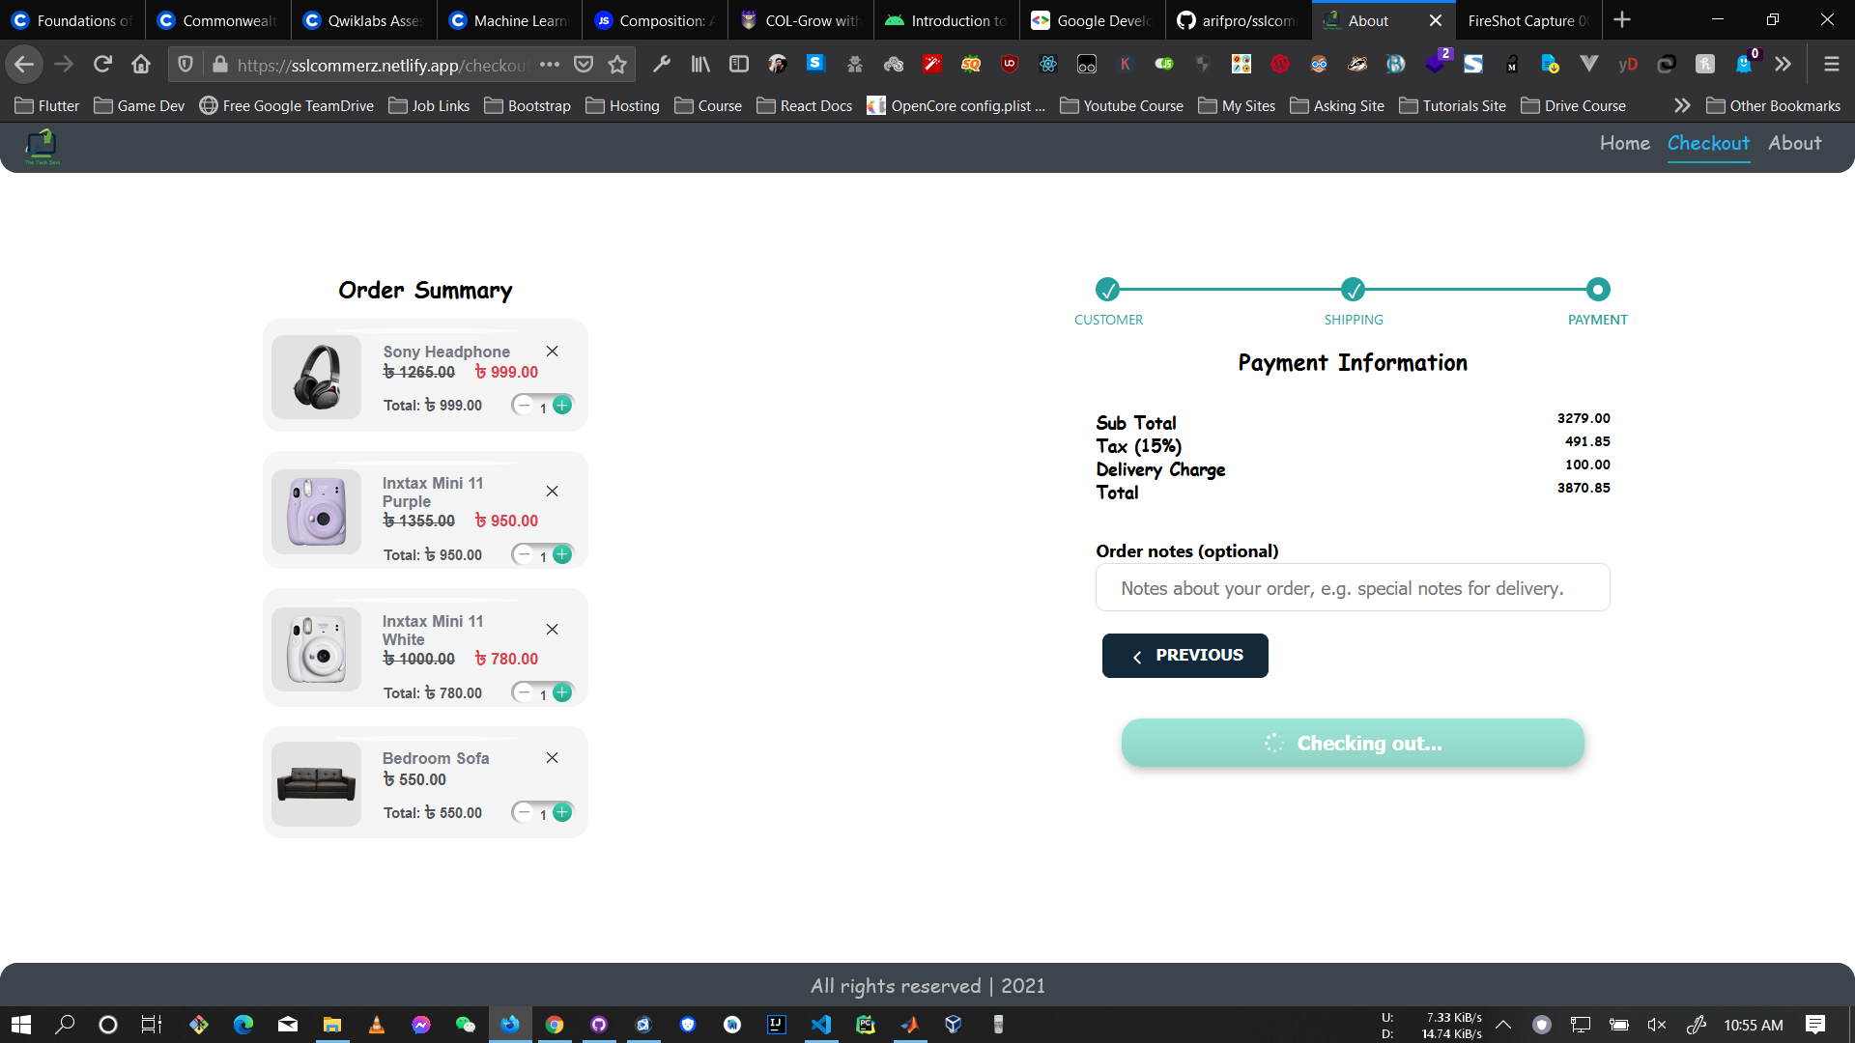
Task: Click the Checking out button
Action: coord(1353,743)
